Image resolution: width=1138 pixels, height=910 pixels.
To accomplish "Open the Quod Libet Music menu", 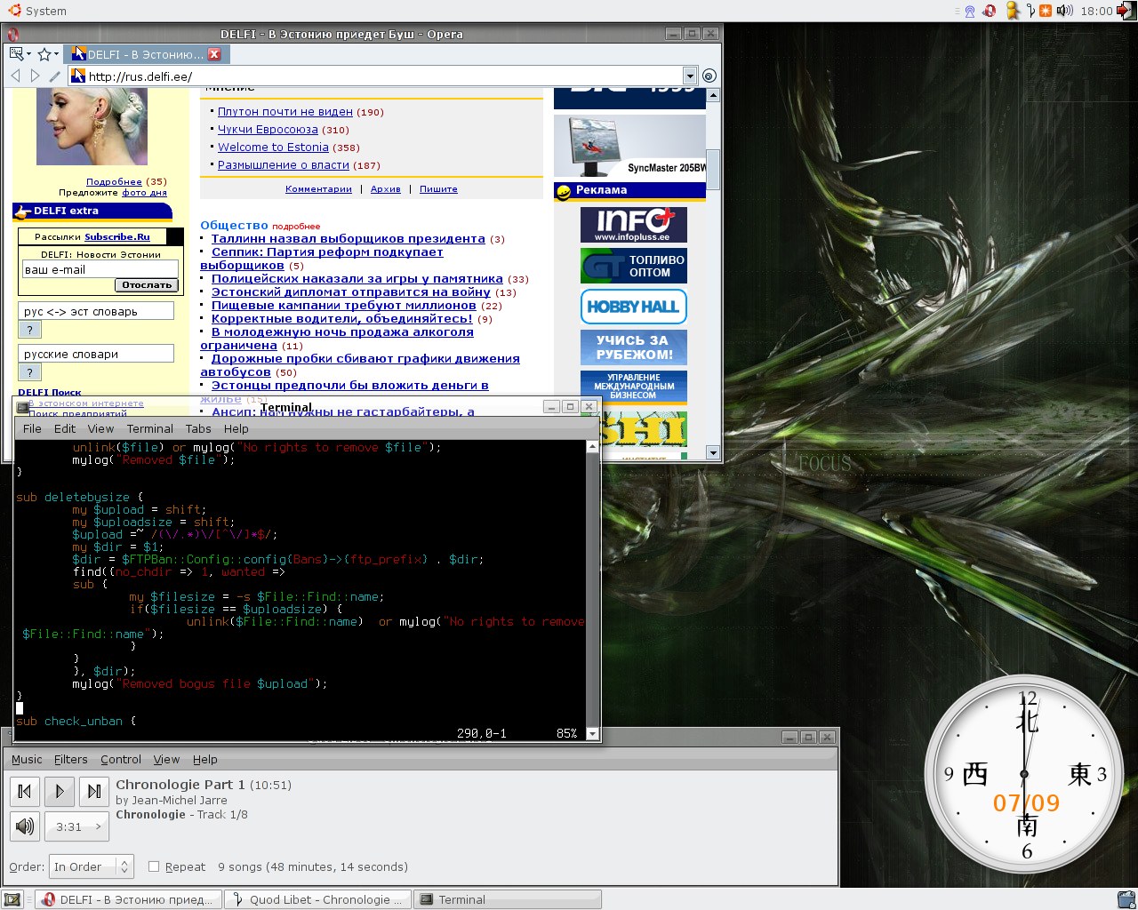I will tap(27, 759).
